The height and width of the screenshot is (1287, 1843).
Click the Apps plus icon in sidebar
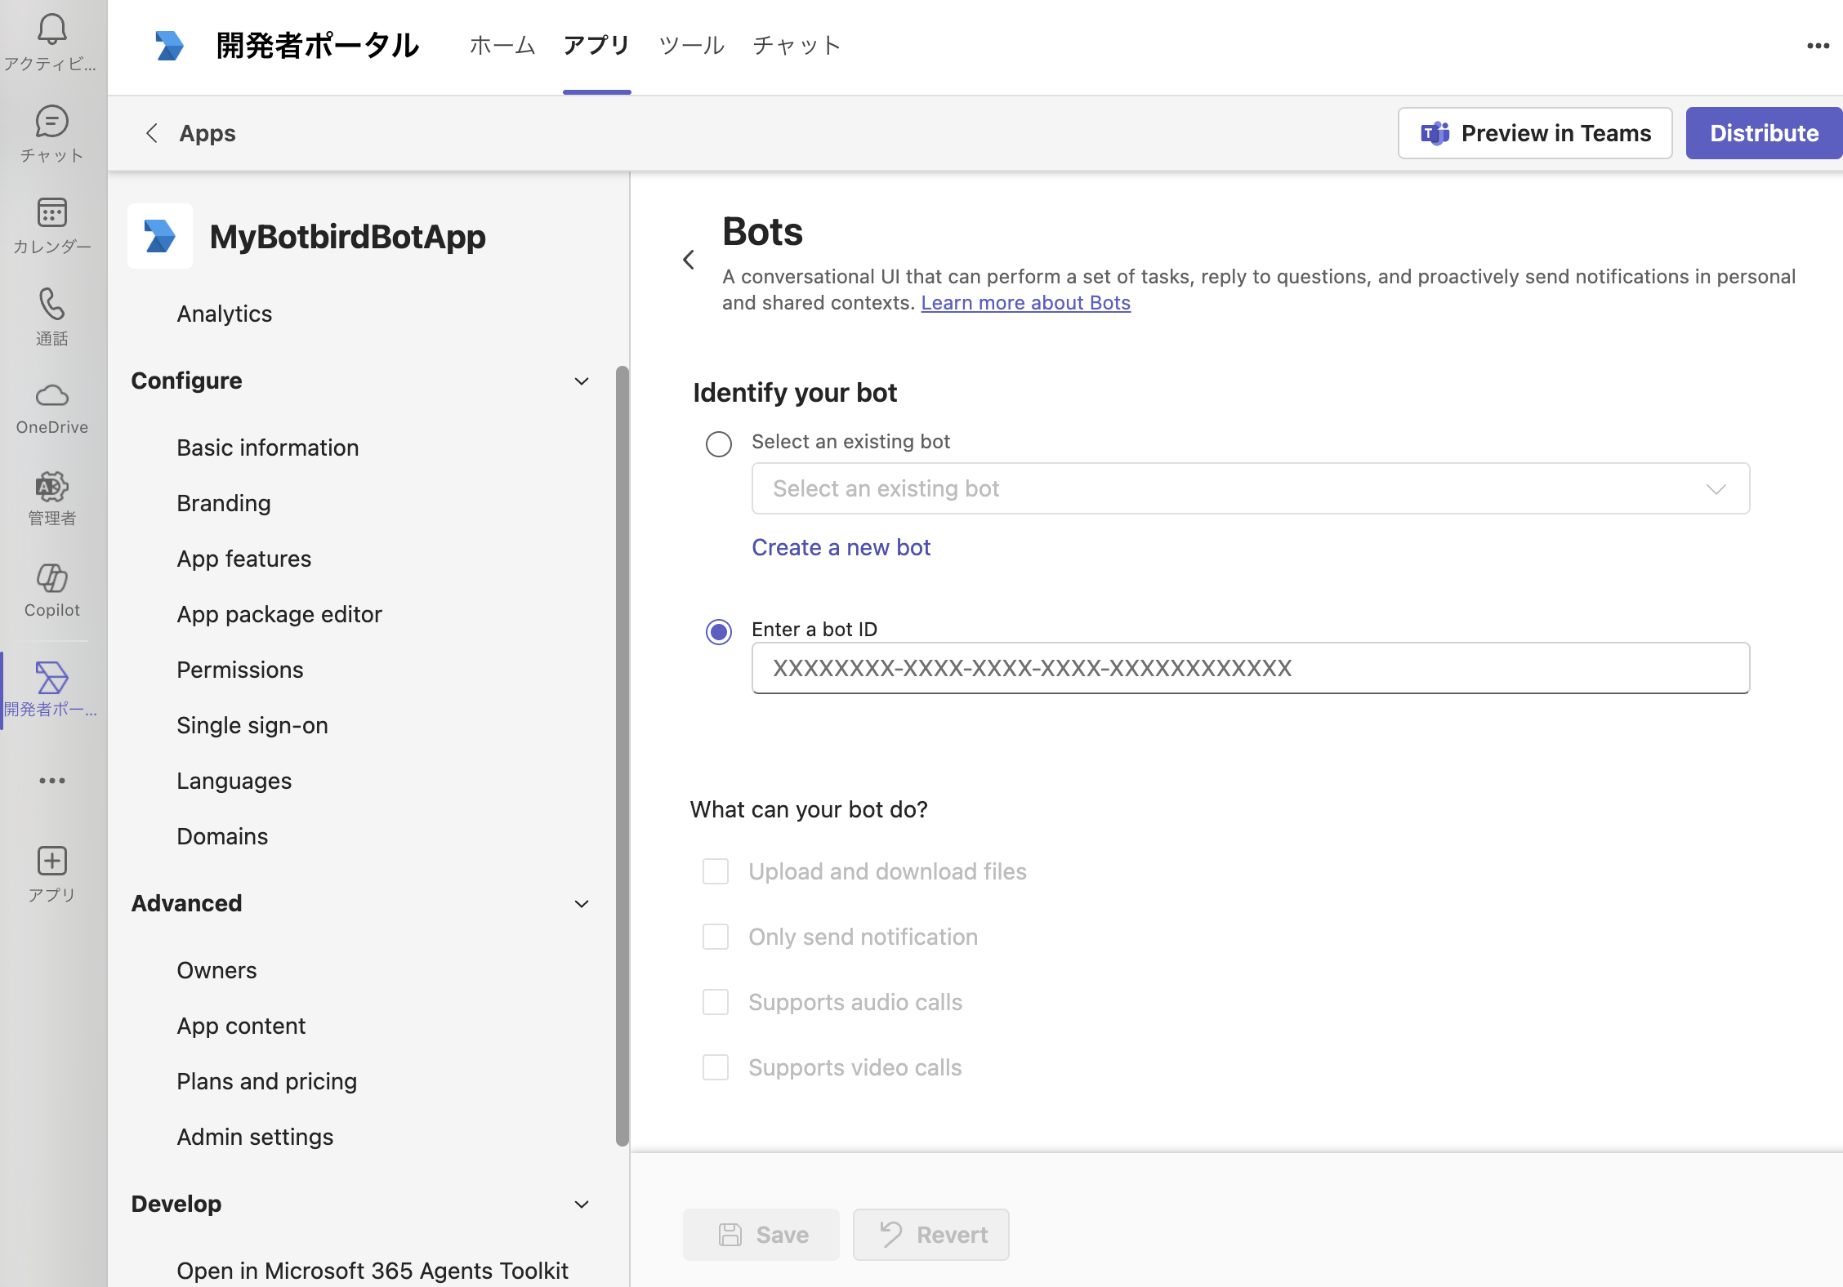pos(51,862)
